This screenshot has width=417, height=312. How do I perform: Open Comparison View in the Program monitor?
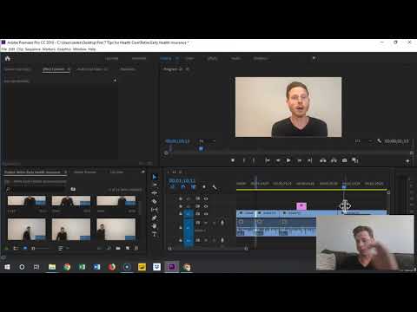[x=355, y=160]
